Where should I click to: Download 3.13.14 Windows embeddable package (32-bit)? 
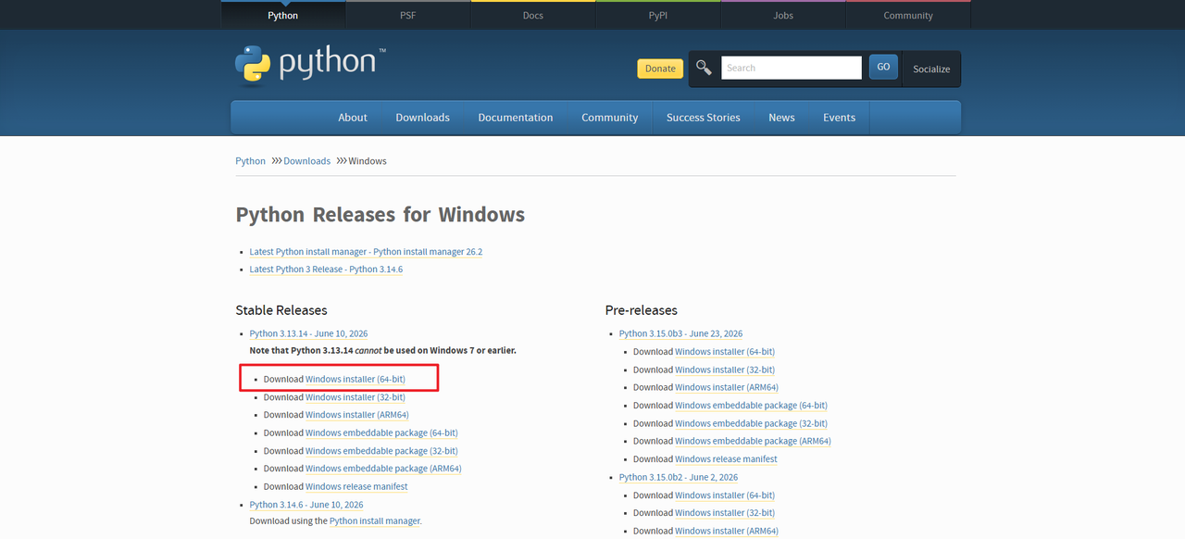381,451
